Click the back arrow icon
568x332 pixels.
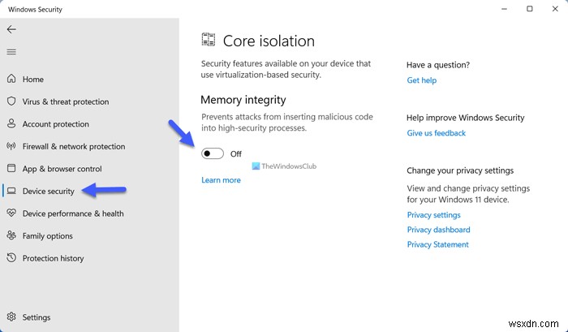click(11, 29)
